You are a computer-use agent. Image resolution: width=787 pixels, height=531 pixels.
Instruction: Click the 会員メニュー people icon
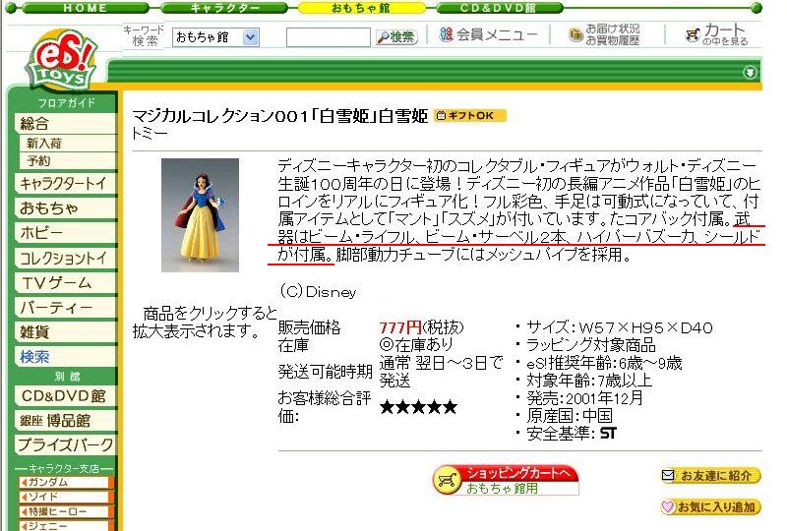click(447, 34)
